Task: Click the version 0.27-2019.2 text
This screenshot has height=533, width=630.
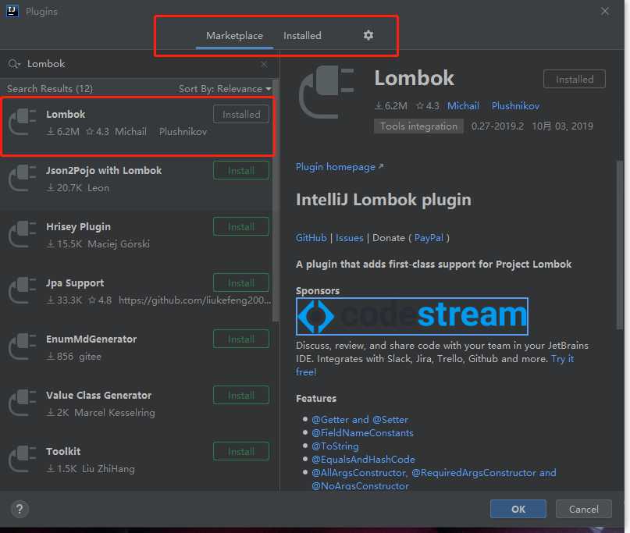Action: click(497, 126)
